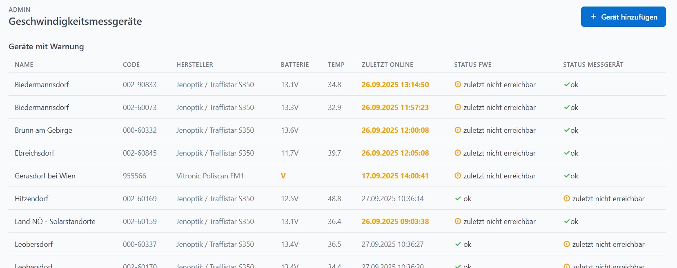Screen dimensions: 677x268
Task: Sort by BATTERIE column header
Action: (295, 65)
